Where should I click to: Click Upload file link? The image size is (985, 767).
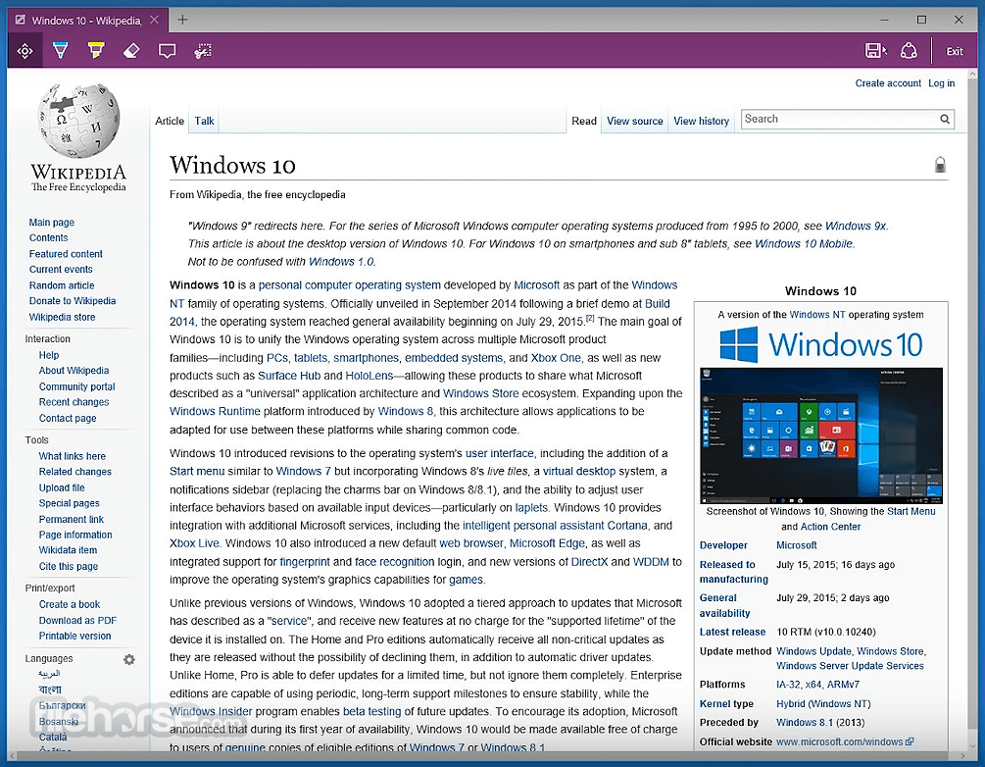[62, 487]
